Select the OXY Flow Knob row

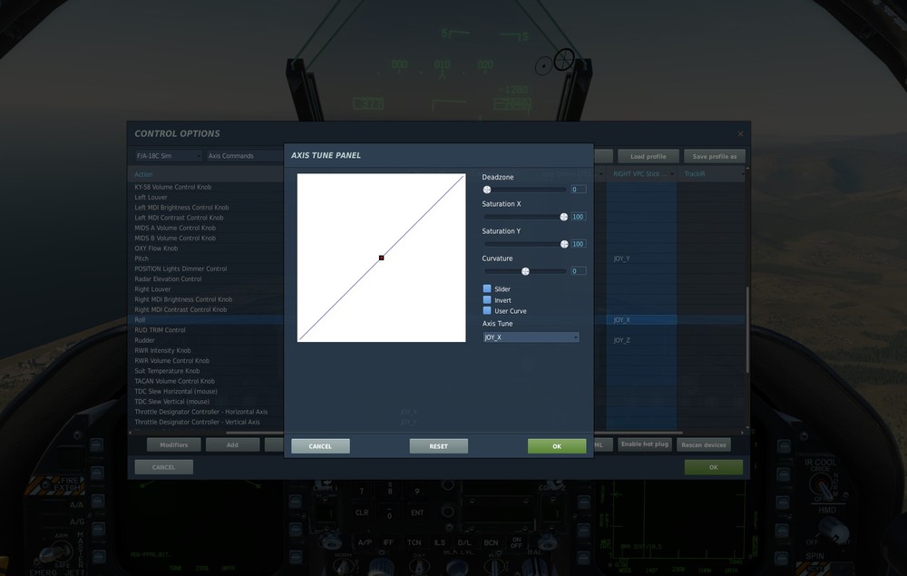pyautogui.click(x=205, y=249)
